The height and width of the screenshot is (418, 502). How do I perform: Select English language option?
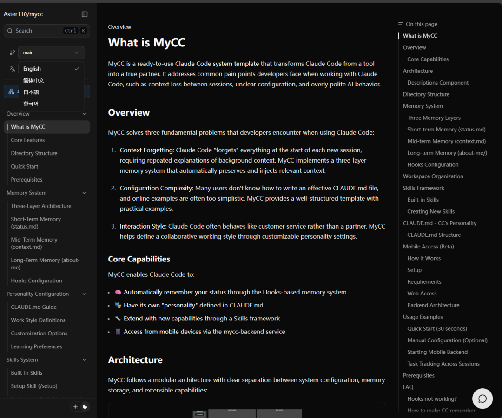pyautogui.click(x=51, y=69)
